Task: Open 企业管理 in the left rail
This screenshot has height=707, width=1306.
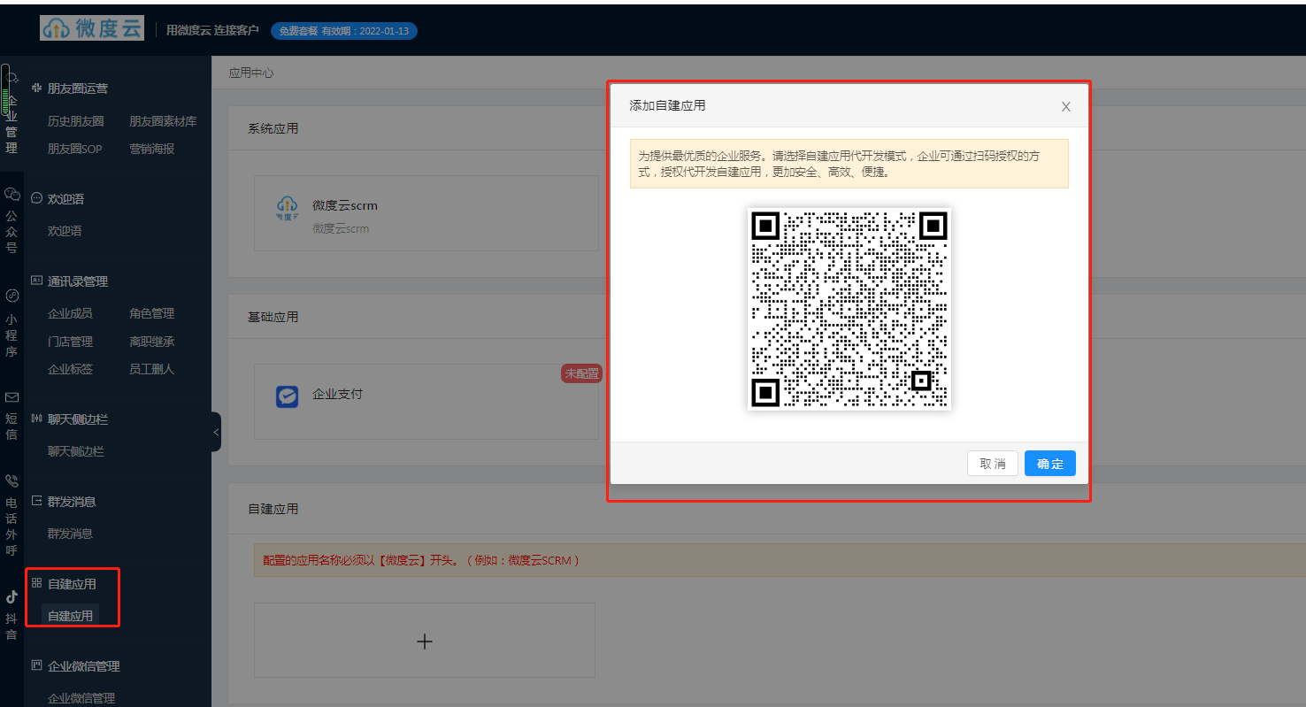Action: (12, 113)
